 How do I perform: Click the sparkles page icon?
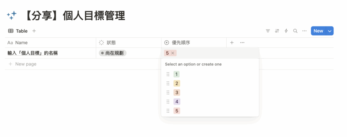tap(12, 15)
